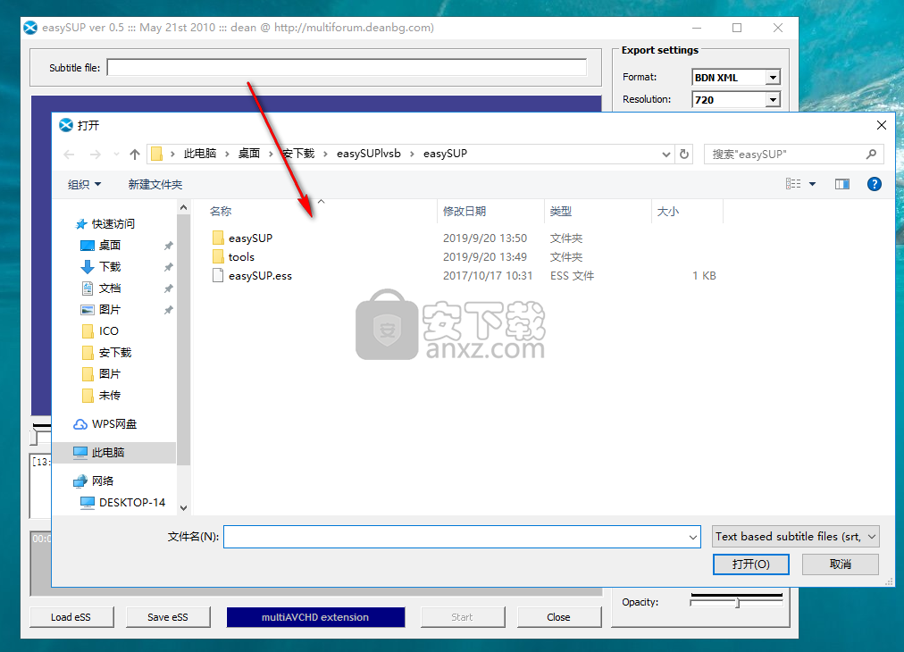Select WPS网盘 in the navigation pane
Screen dimensions: 904x652
point(113,424)
